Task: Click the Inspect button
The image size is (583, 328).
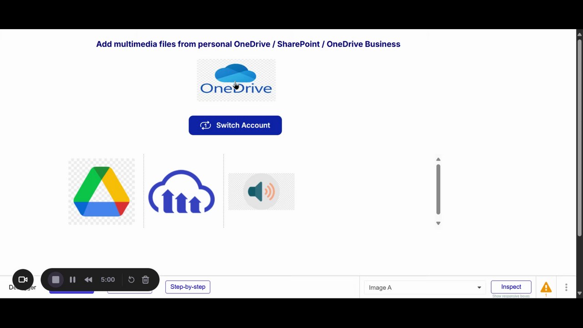Action: (x=511, y=287)
